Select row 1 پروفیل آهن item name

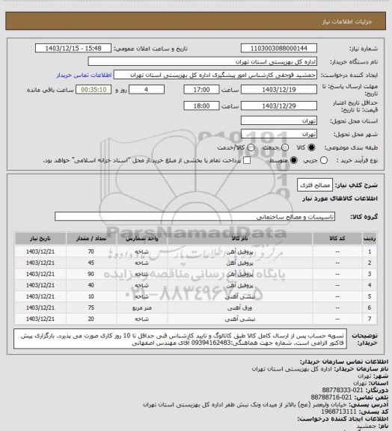coord(239,251)
